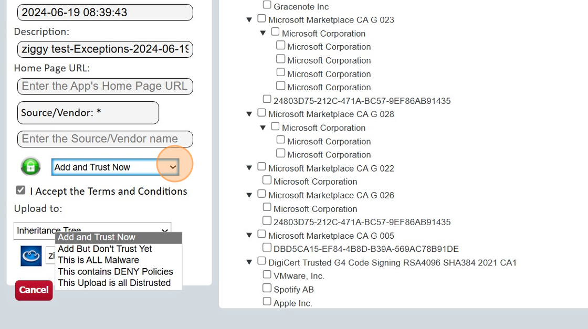The width and height of the screenshot is (588, 329).
Task: Collapse Microsoft Marketplace CA G 028
Action: (249, 112)
